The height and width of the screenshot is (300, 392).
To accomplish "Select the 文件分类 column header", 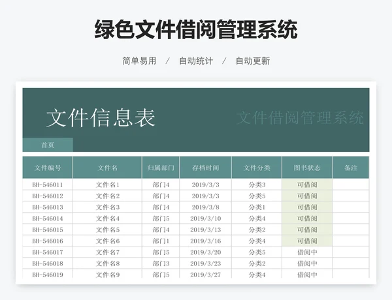I will [257, 168].
